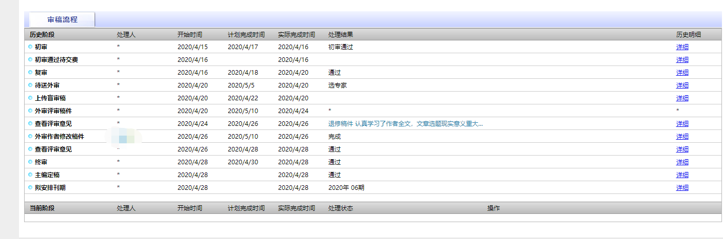Click the round icon beside 终审

click(30, 162)
